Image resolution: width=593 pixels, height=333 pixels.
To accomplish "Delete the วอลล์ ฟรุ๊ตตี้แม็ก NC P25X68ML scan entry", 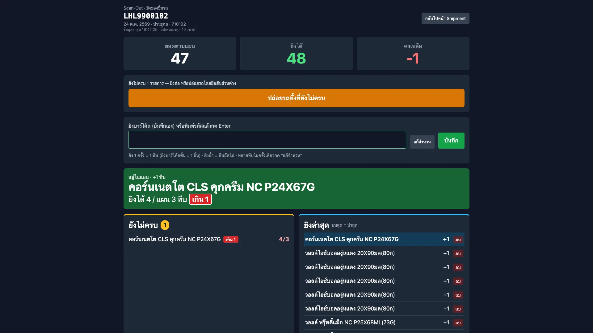I will point(458,323).
